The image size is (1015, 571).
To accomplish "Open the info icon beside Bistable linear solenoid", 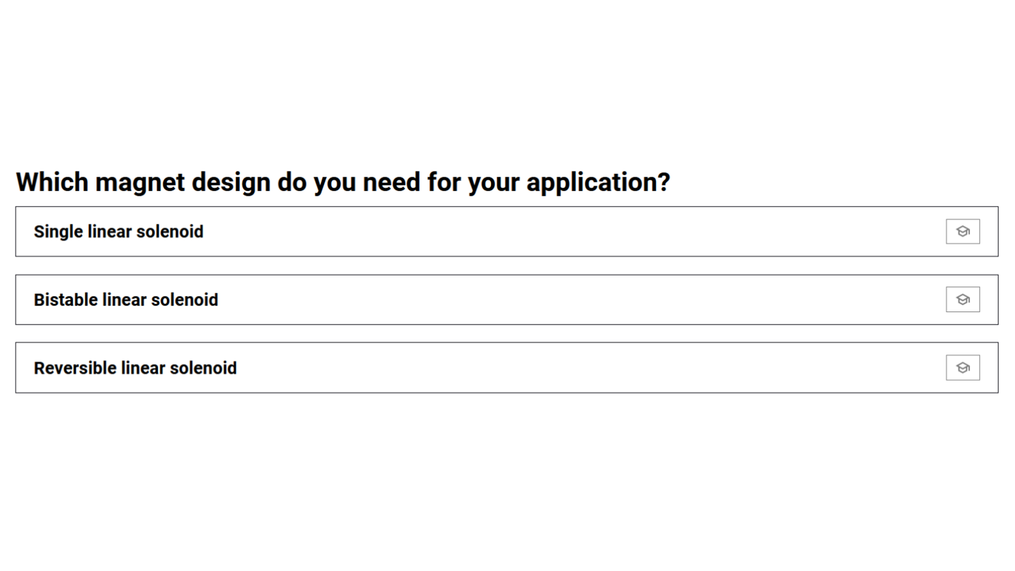I will click(x=962, y=300).
